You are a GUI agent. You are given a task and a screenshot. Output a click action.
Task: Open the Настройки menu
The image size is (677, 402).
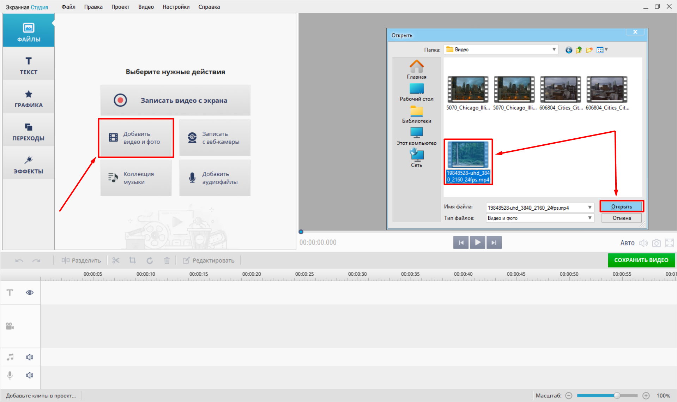[176, 7]
